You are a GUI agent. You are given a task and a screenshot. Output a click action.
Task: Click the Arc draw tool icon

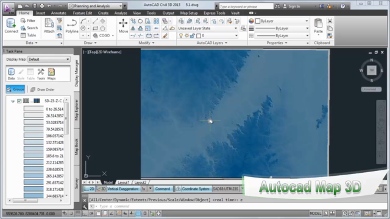pos(83,21)
